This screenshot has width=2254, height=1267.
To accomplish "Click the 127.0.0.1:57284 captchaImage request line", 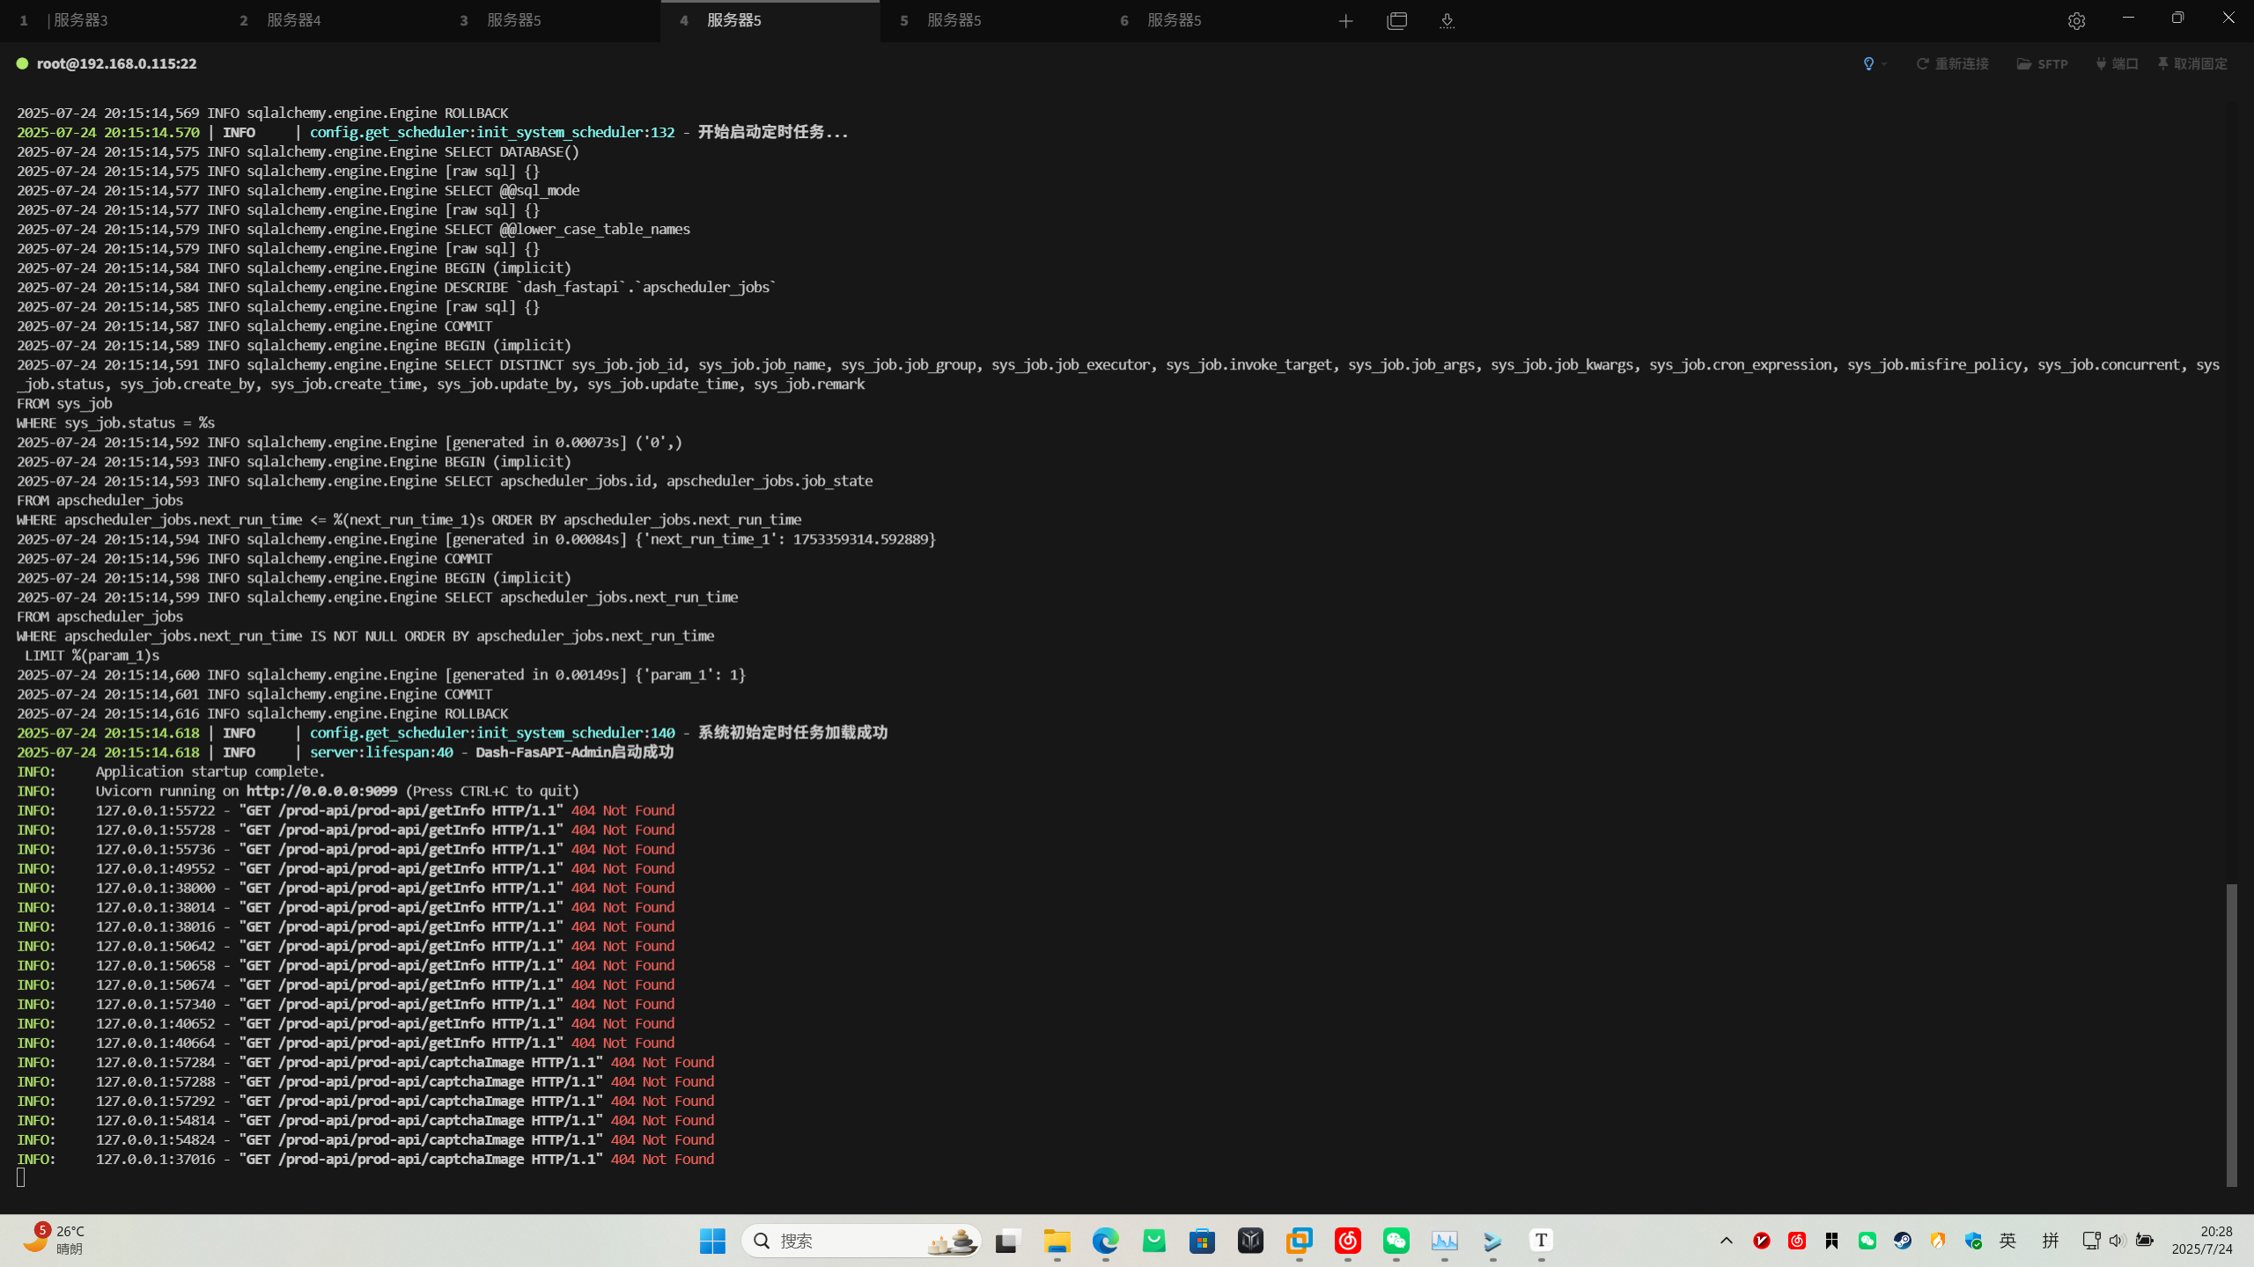I will point(365,1063).
